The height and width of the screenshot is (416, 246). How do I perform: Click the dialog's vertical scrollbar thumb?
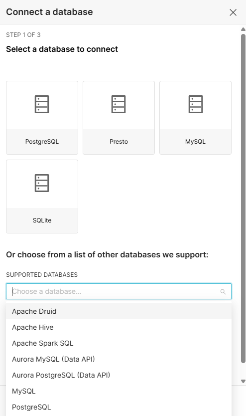(243, 198)
